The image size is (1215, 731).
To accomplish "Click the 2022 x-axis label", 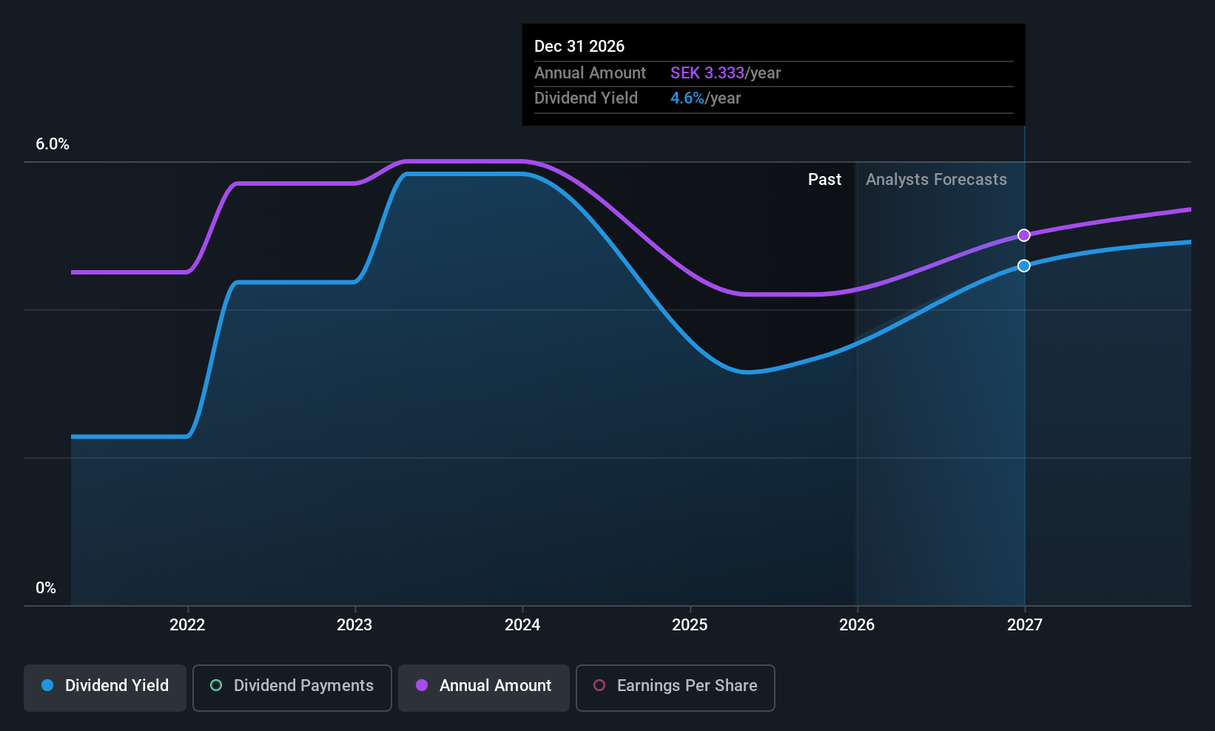I will pyautogui.click(x=187, y=625).
